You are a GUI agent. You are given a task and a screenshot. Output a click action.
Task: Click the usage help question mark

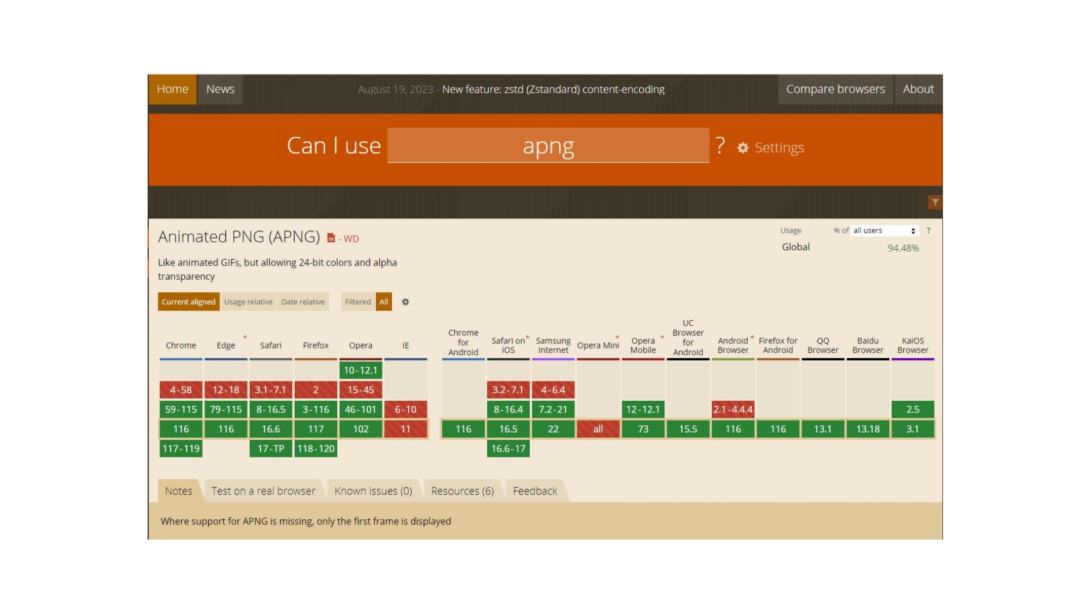pos(928,230)
